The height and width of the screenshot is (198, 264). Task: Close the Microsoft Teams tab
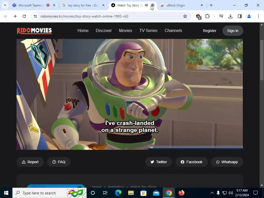point(54,5)
